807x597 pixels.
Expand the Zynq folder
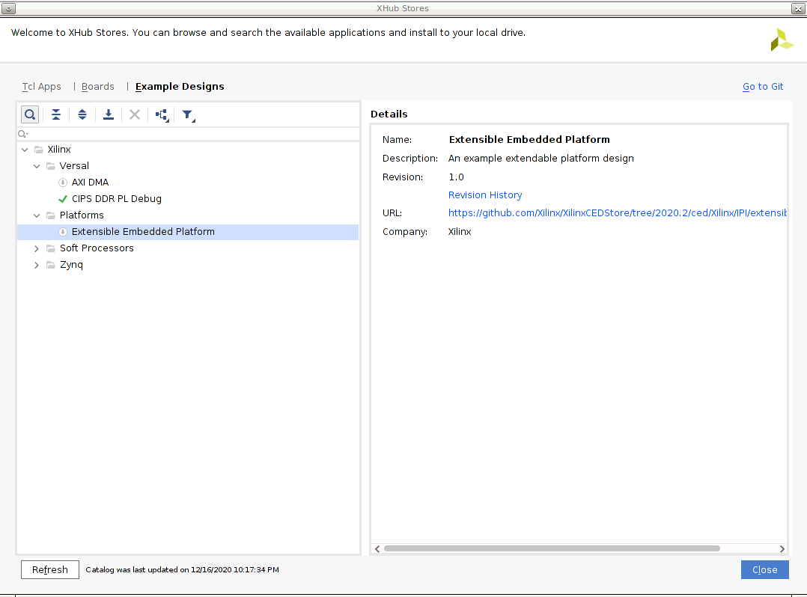point(37,265)
